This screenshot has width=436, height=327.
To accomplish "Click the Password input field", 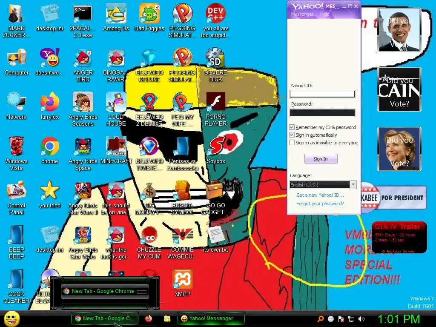I will click(x=322, y=112).
